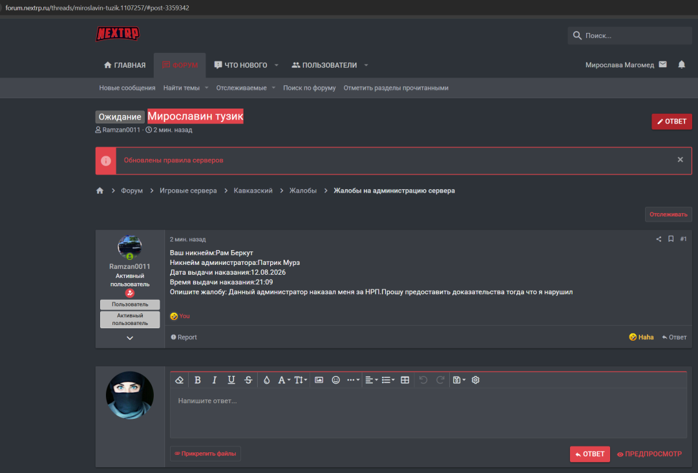Screen dimensions: 698x473
Task: Expand Ramzan0011 user details chevron
Action: click(129, 338)
